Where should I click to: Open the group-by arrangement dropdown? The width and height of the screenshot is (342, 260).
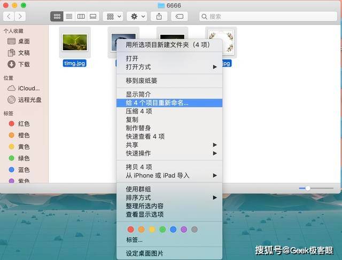pos(113,17)
